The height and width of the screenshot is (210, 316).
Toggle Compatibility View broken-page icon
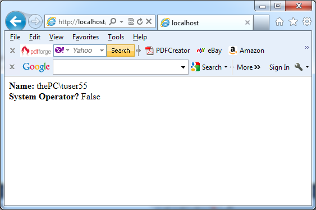131,21
